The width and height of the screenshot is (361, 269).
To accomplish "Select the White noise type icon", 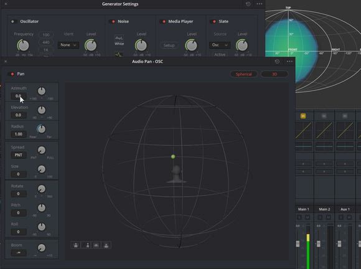I will pyautogui.click(x=119, y=38).
